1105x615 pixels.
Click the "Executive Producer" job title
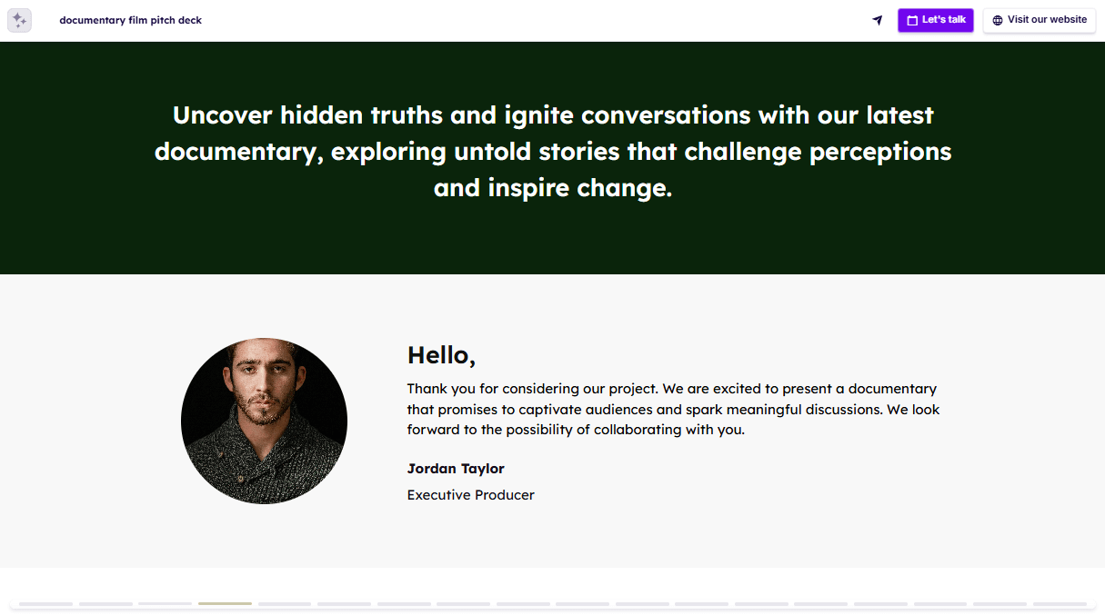click(x=470, y=495)
